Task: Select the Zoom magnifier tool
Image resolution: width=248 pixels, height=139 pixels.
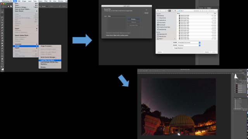Action: pyautogui.click(x=2, y=61)
